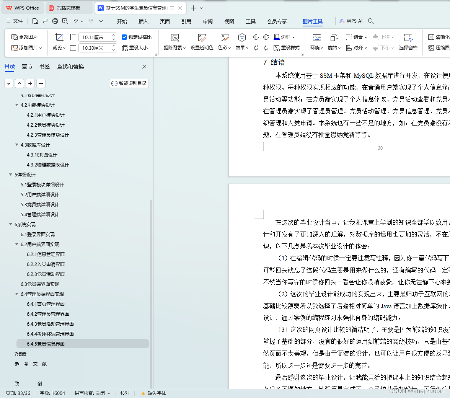Click the rotate-clockwise icon above brightness
Viewport: 450px width, 398px height.
[x=256, y=37]
